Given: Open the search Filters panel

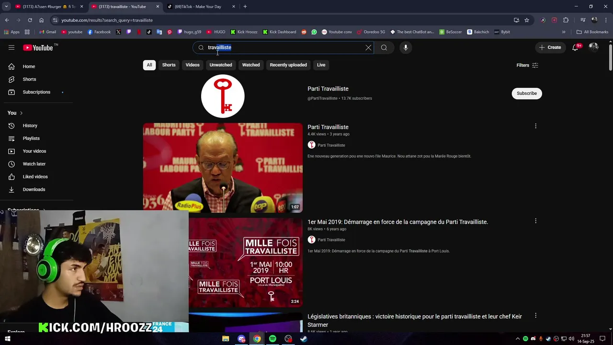Looking at the screenshot, I should (x=527, y=65).
